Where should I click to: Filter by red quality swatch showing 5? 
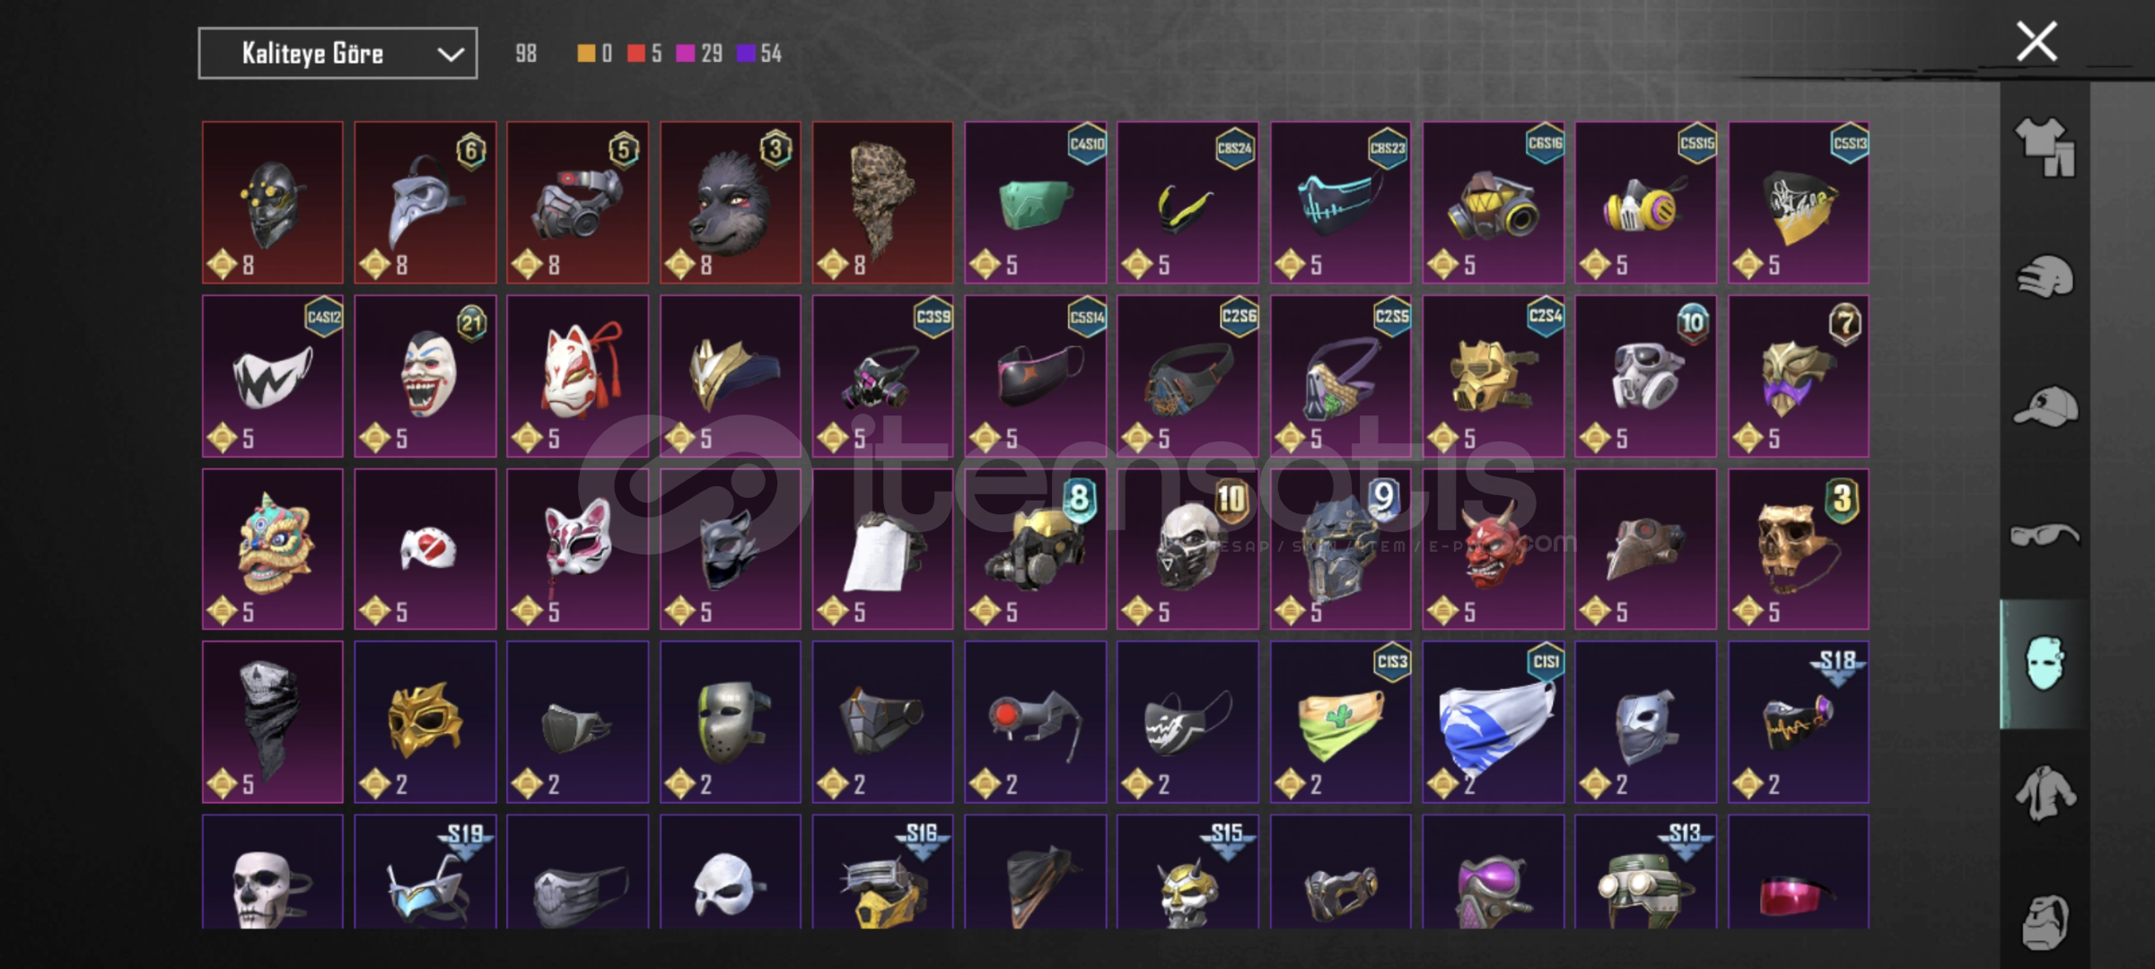point(644,54)
